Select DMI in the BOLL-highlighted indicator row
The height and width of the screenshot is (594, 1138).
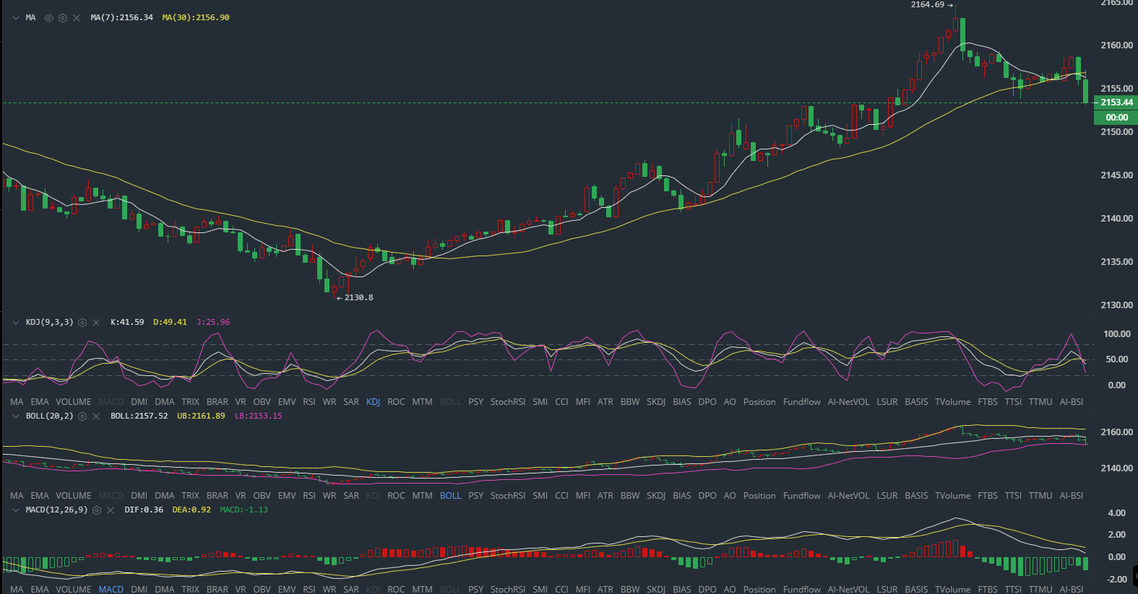point(139,496)
